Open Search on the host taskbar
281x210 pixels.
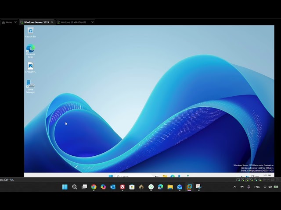75,187
